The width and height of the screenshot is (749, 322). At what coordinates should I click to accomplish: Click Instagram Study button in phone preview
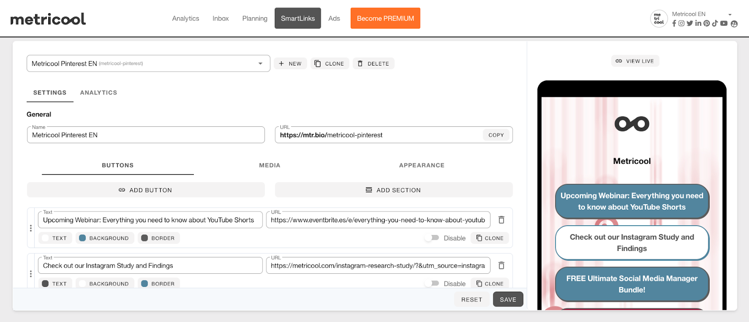click(632, 242)
